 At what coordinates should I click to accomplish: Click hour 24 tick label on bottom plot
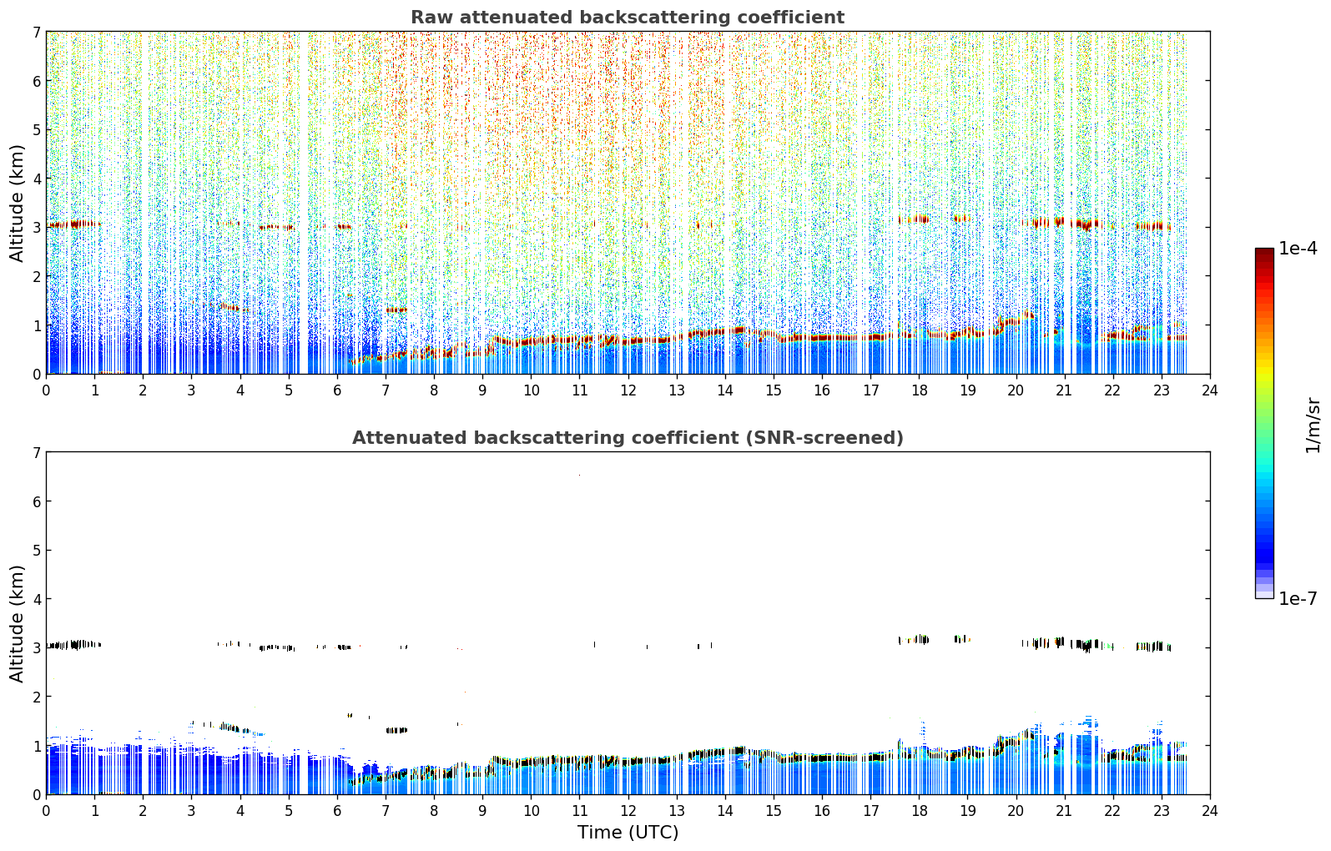(x=1210, y=810)
